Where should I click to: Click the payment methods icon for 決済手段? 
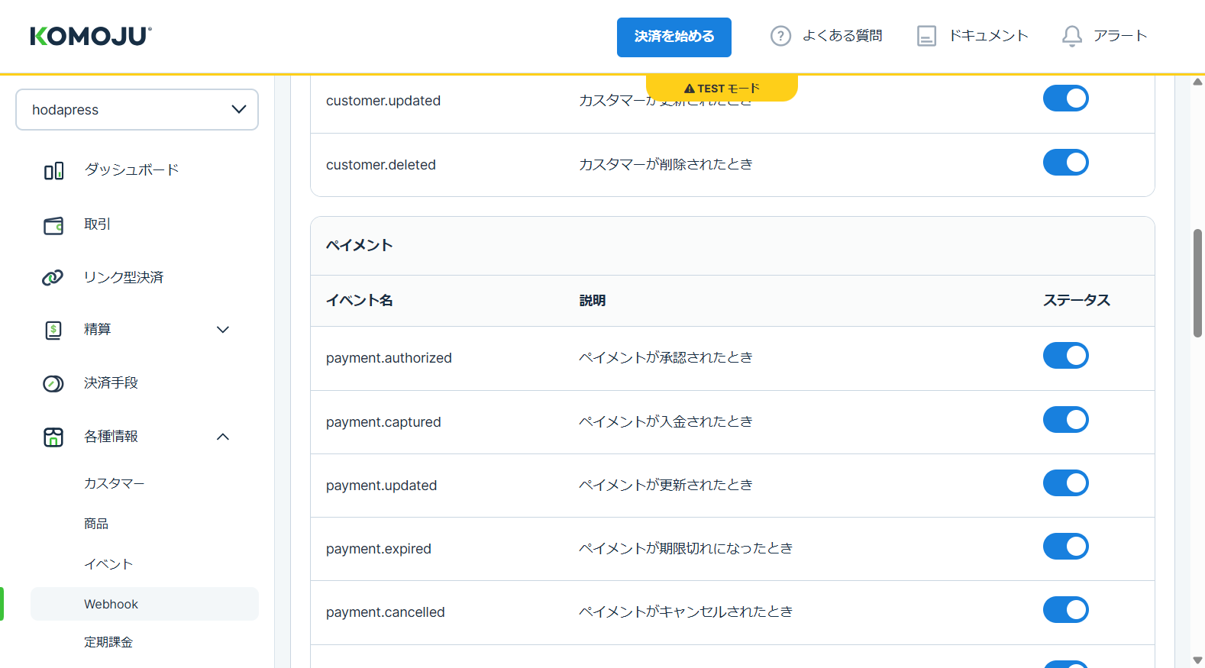click(x=53, y=383)
